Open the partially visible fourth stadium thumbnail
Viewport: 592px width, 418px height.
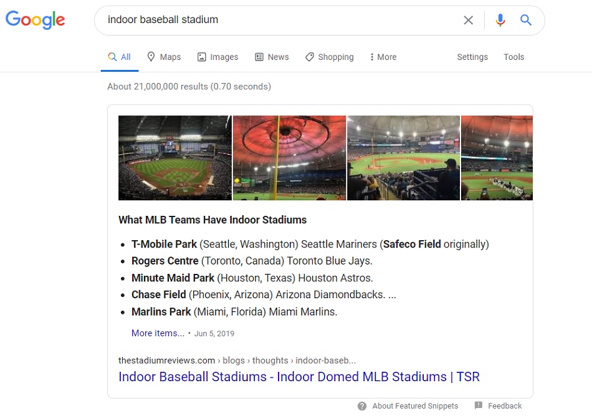pos(497,158)
